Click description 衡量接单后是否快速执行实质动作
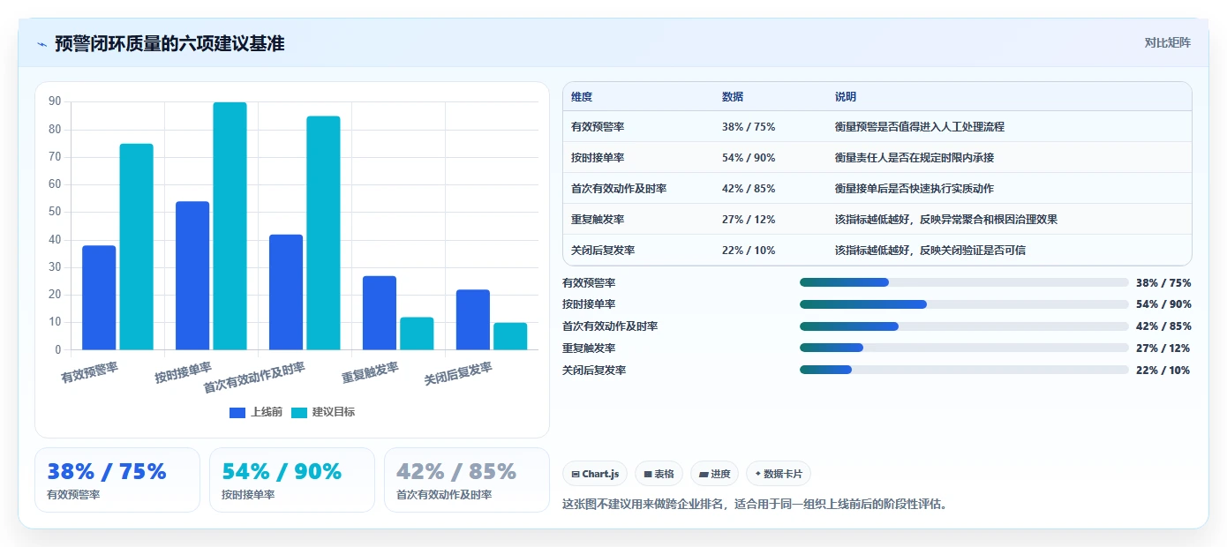 (915, 188)
